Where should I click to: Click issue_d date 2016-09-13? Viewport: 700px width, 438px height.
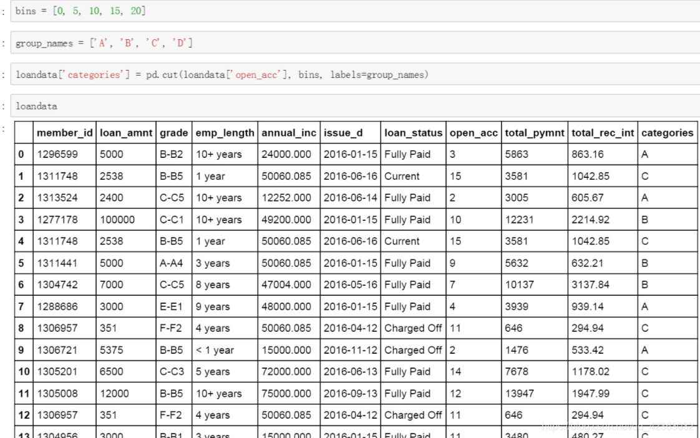tap(351, 393)
